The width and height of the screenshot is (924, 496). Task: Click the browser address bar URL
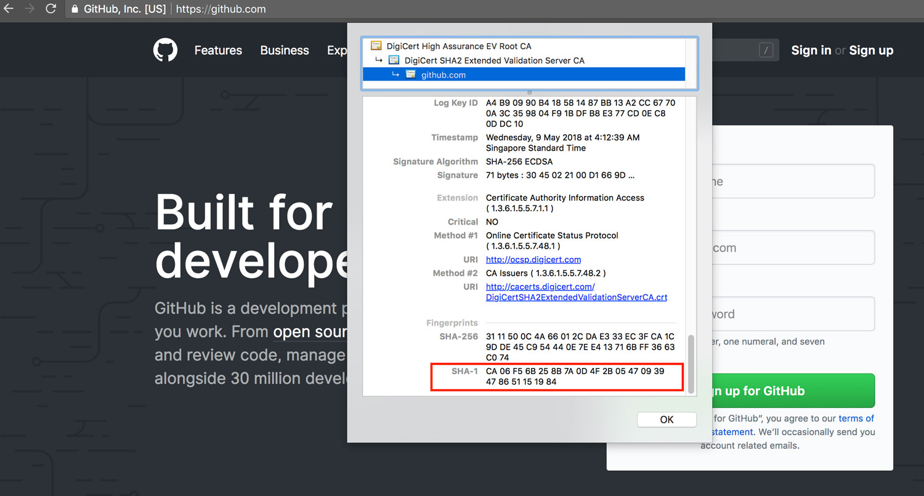coord(221,9)
